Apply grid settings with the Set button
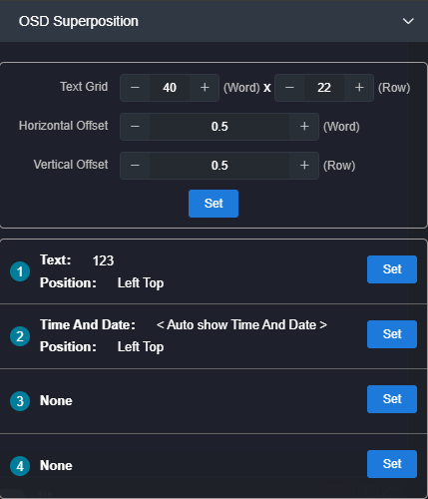Viewport: 428px width, 499px height. [214, 204]
